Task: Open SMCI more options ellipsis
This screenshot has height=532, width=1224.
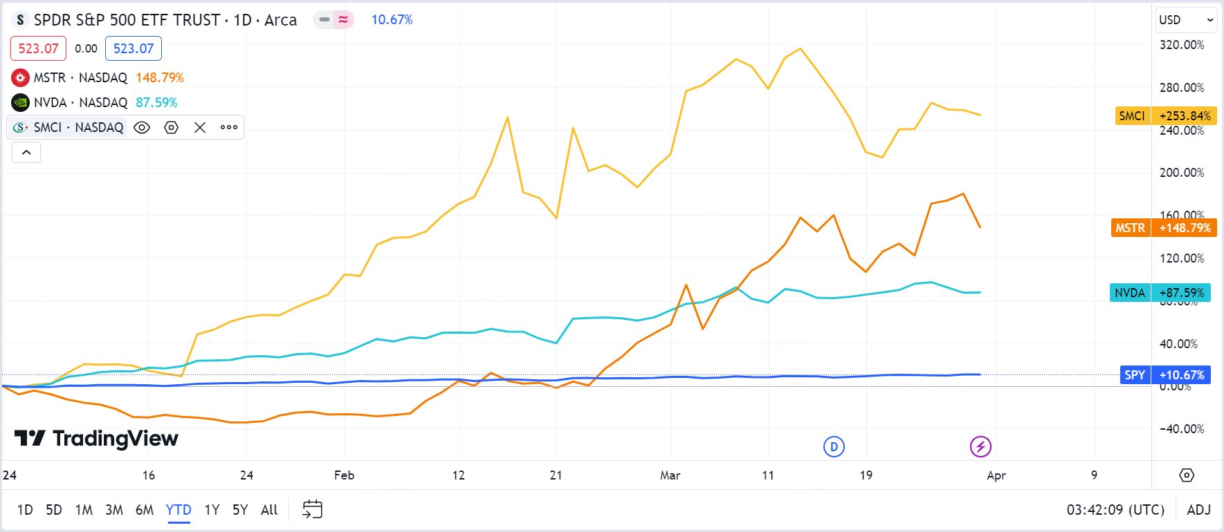Action: (229, 127)
